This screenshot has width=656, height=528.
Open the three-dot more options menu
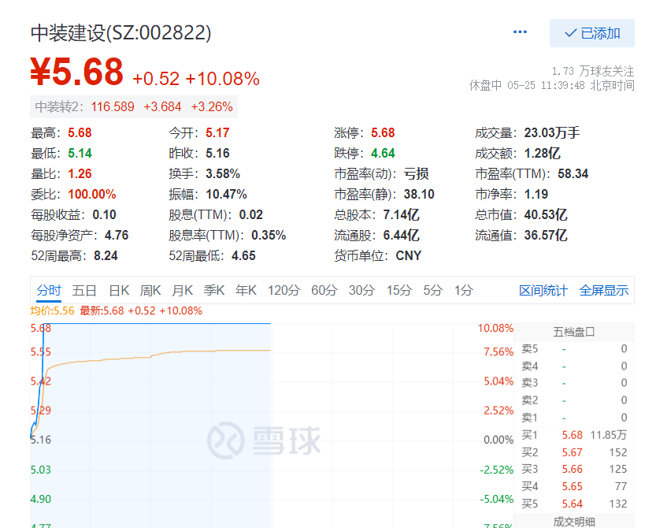pos(520,32)
